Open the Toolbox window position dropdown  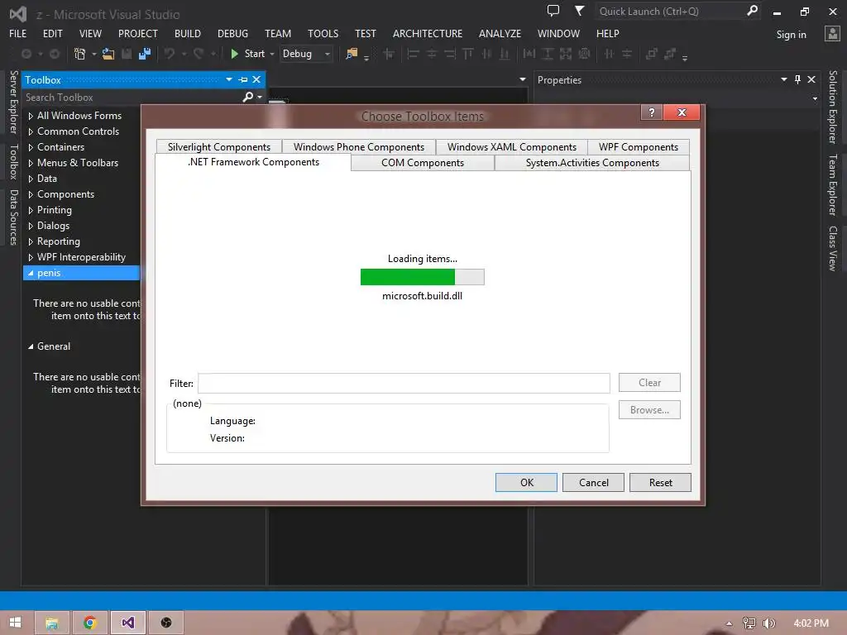click(x=229, y=80)
